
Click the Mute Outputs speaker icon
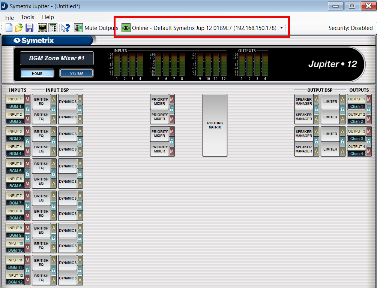(x=78, y=28)
